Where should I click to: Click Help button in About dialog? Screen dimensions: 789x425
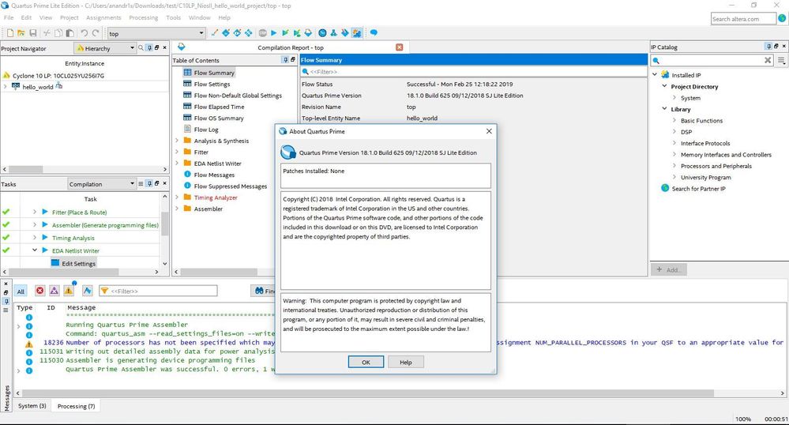pyautogui.click(x=405, y=362)
